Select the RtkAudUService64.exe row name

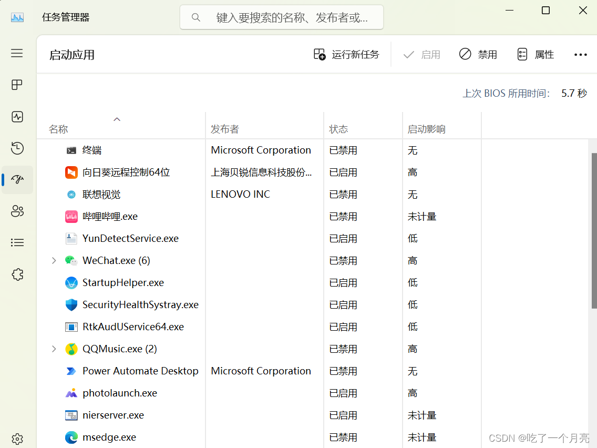tap(133, 327)
